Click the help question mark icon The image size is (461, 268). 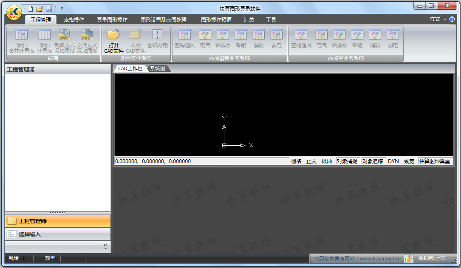click(452, 19)
